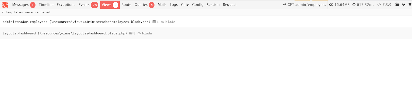Open the saved requests folder icon

click(397, 4)
